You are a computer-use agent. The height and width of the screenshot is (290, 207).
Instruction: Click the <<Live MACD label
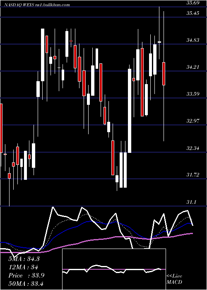(x=174, y=279)
